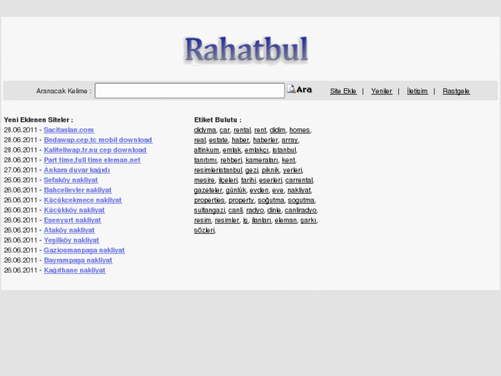Open the Rastgele link
The height and width of the screenshot is (376, 501).
click(456, 91)
